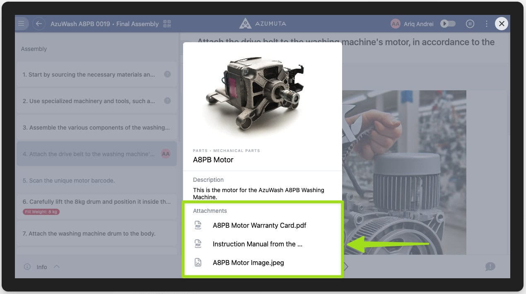
Task: Open the comment bubble icon
Action: click(490, 267)
